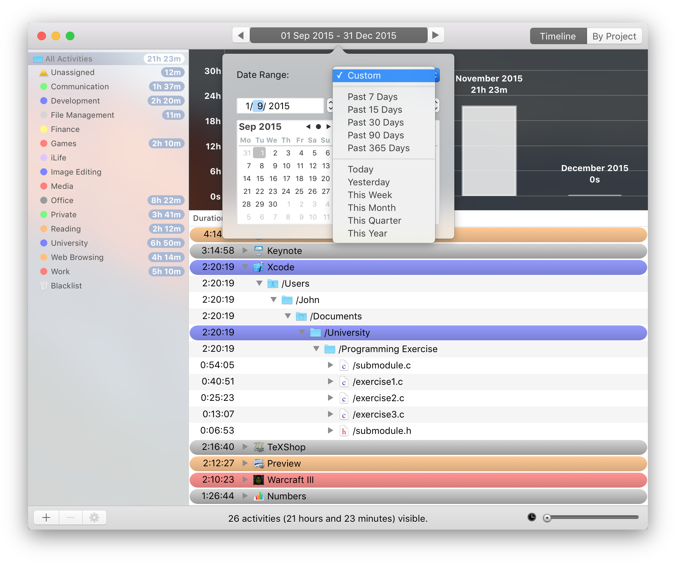Select the Image Editing category
This screenshot has height=563, width=676.
point(108,172)
